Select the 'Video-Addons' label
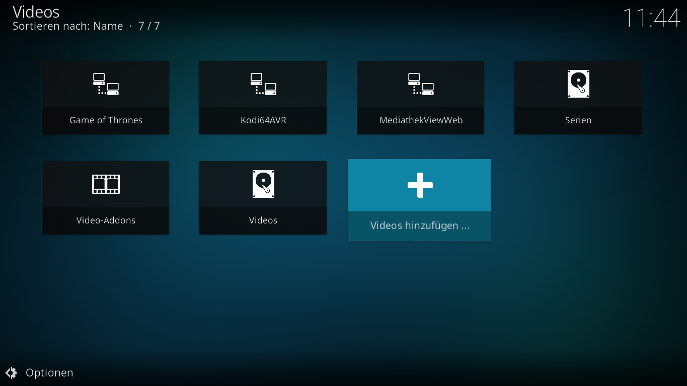The width and height of the screenshot is (687, 386). tap(106, 220)
